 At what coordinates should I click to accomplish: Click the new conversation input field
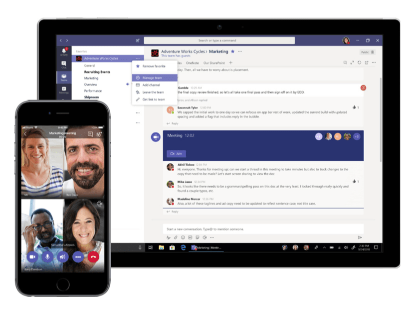(263, 229)
